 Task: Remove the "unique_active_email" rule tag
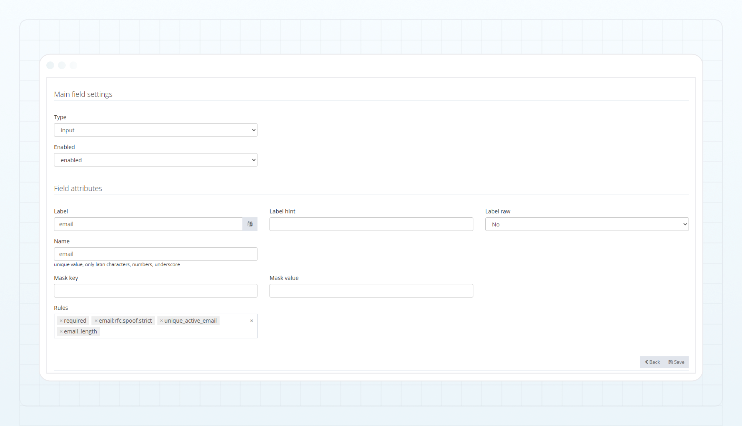coord(162,320)
